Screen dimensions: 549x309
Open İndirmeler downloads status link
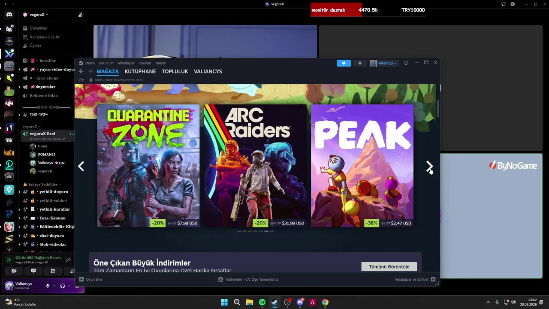click(x=249, y=279)
